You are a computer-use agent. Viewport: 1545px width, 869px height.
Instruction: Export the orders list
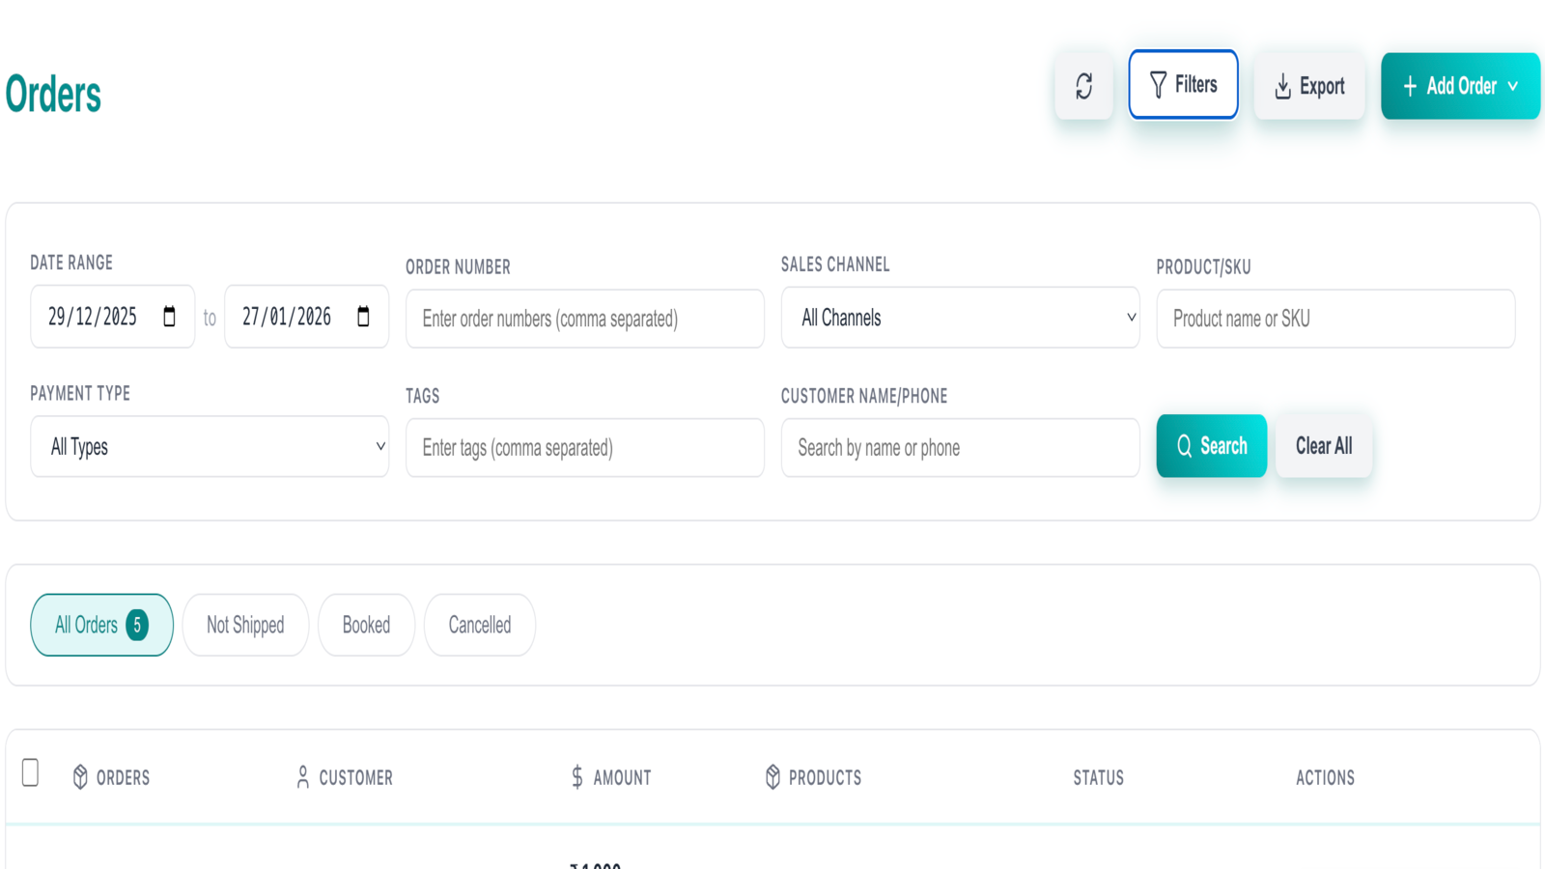coord(1309,86)
